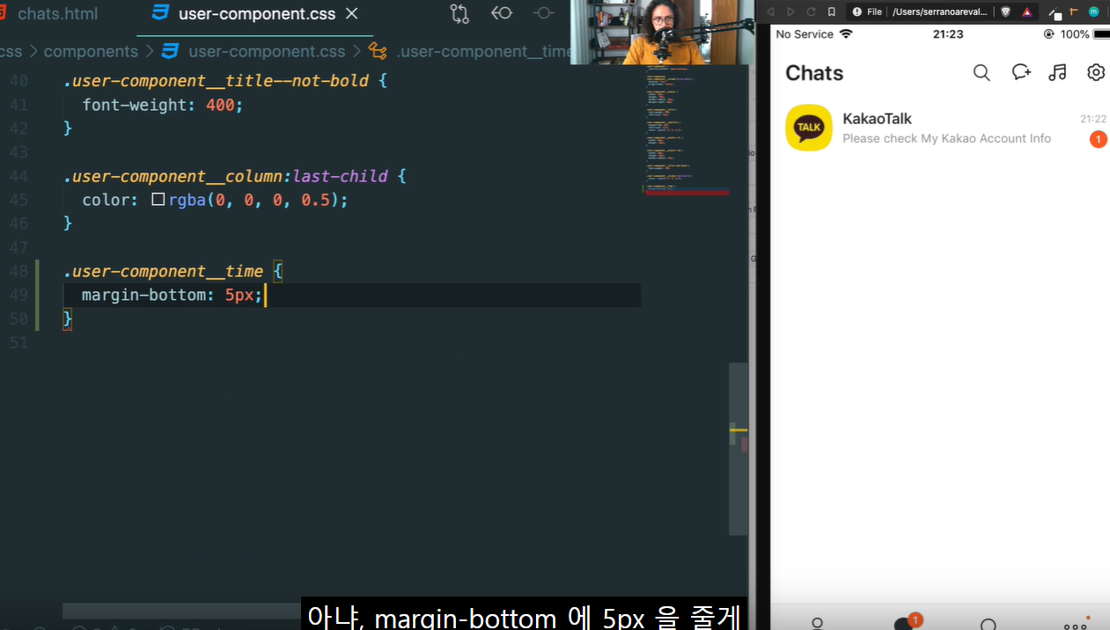Open user-component.css in breadcrumb
1110x630 pixels.
[x=268, y=51]
